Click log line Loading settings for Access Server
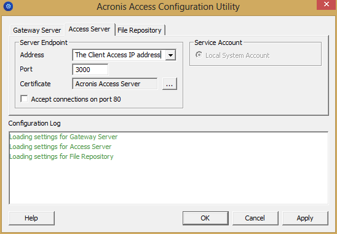 (60, 147)
